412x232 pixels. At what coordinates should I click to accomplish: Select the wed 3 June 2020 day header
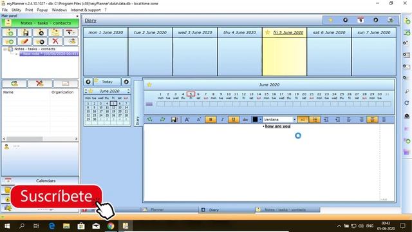(x=195, y=32)
